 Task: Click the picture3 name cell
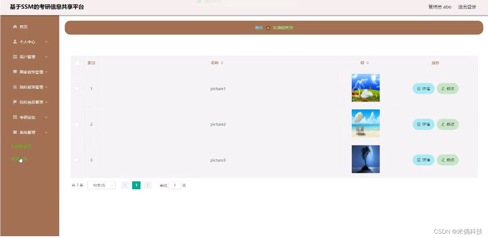[218, 160]
